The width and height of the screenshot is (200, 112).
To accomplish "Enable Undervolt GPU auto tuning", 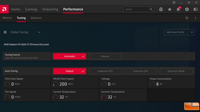I will coord(105,71).
